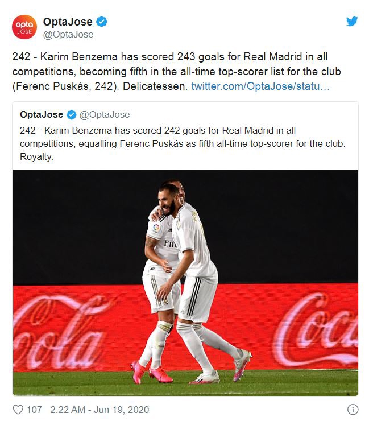Image resolution: width=369 pixels, height=421 pixels.
Task: Open the 2:22 AM - Jun 19, 2020 timestamp
Action: (99, 409)
